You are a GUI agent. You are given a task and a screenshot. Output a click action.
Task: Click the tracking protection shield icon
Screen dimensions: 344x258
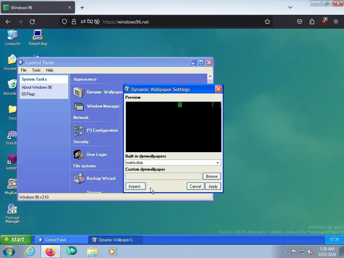point(64,22)
